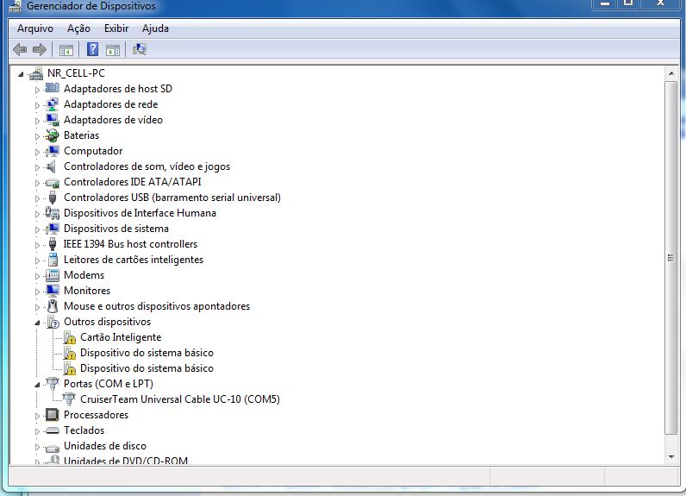Select first Dispositivo do sistema básico
This screenshot has width=686, height=496.
click(x=147, y=353)
